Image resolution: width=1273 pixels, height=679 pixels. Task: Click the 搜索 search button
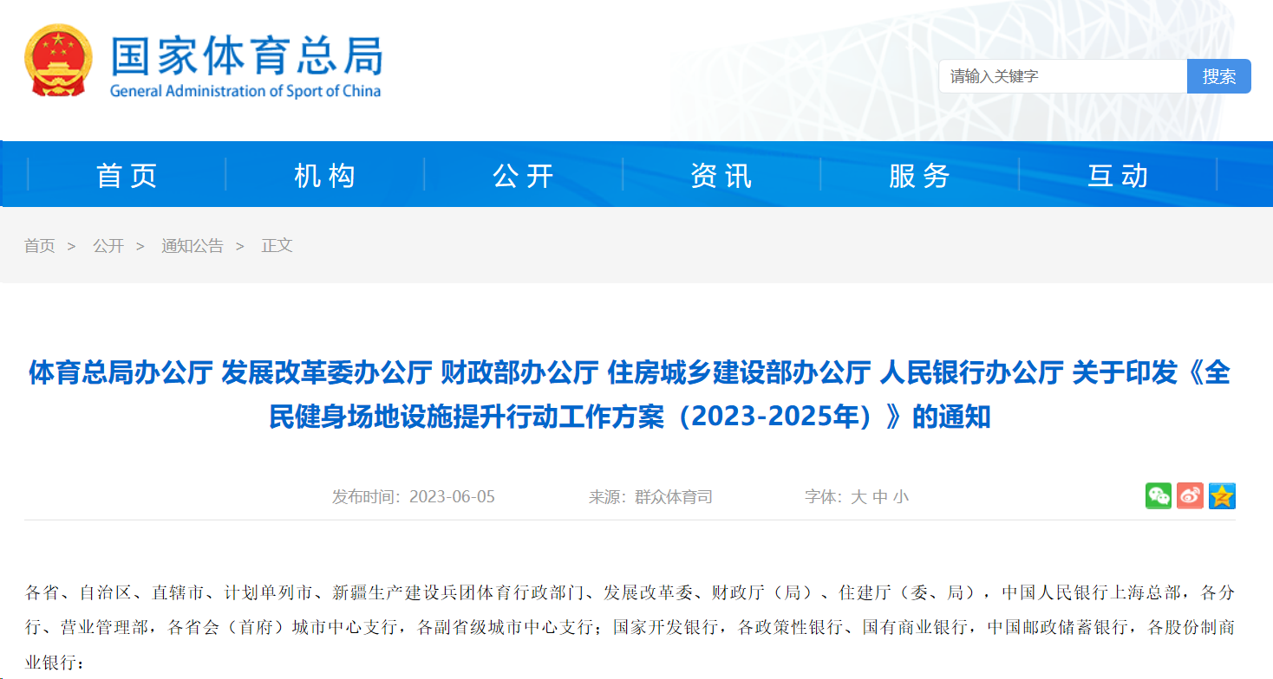click(1219, 76)
